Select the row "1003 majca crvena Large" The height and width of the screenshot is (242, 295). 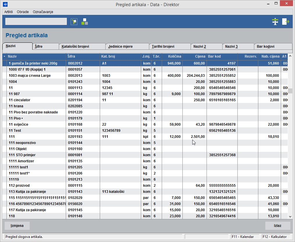pos(145,76)
